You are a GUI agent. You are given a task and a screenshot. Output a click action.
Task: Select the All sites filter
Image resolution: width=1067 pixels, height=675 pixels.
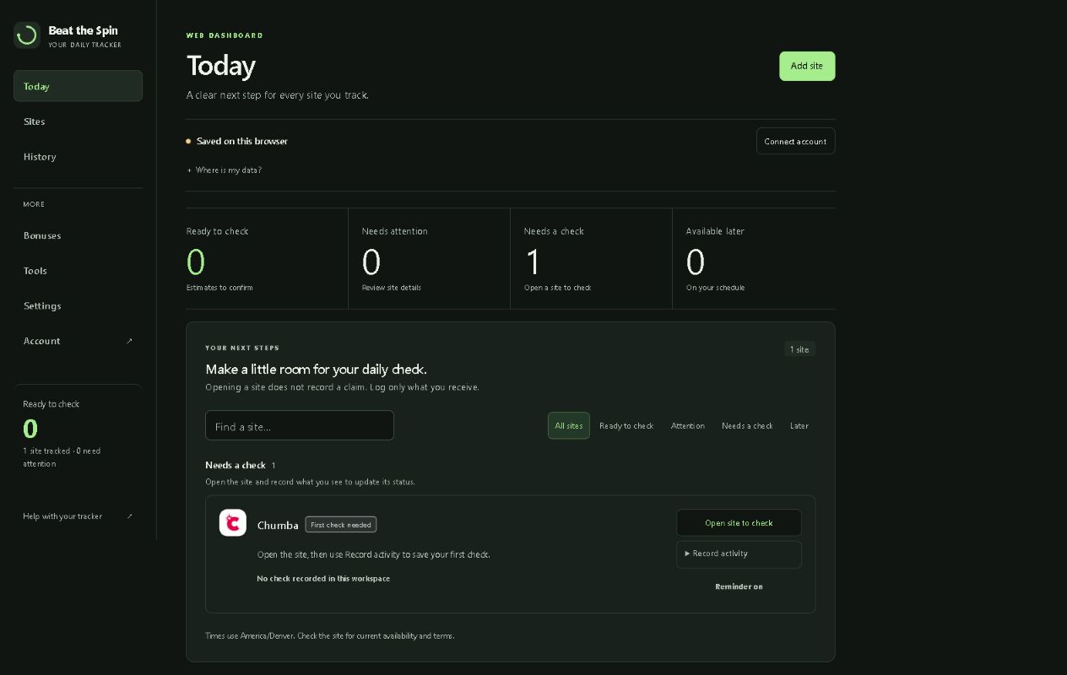(569, 425)
